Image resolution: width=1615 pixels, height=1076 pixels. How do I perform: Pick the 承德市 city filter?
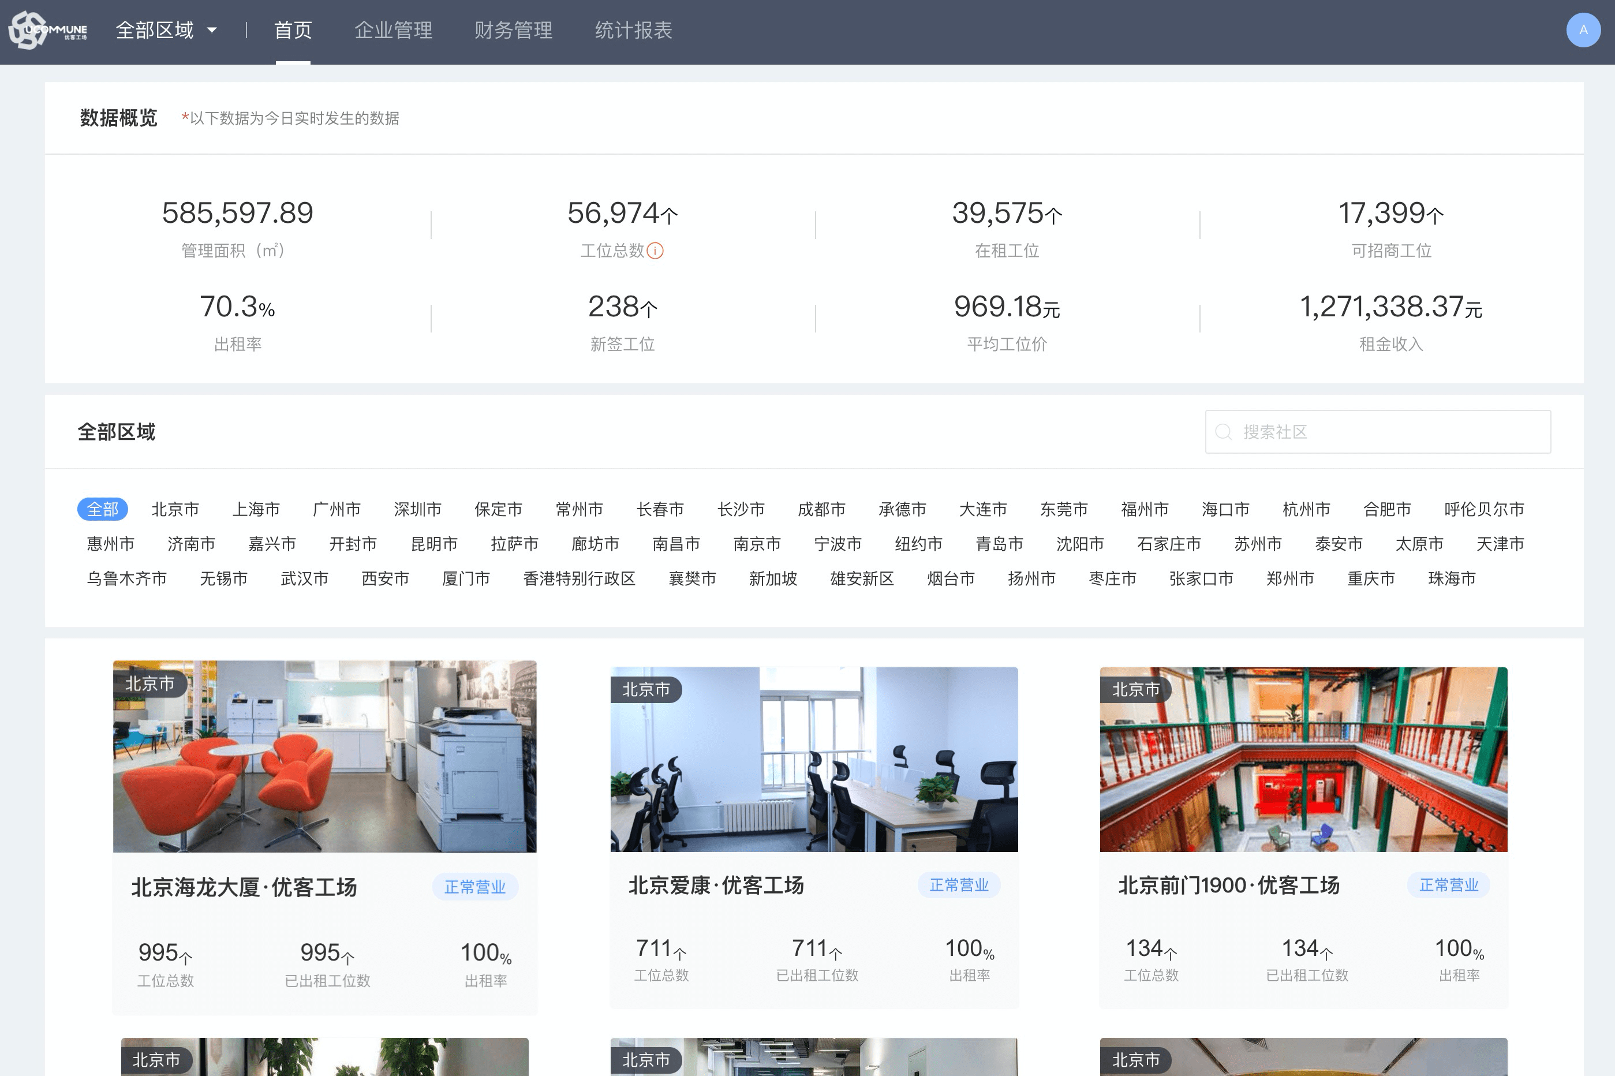tap(903, 509)
